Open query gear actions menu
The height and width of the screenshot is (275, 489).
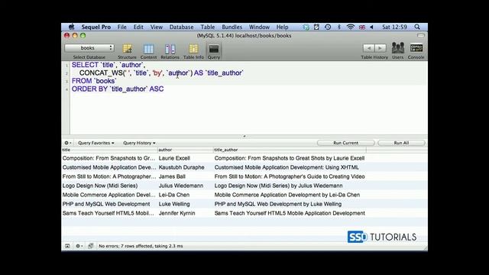click(x=68, y=143)
